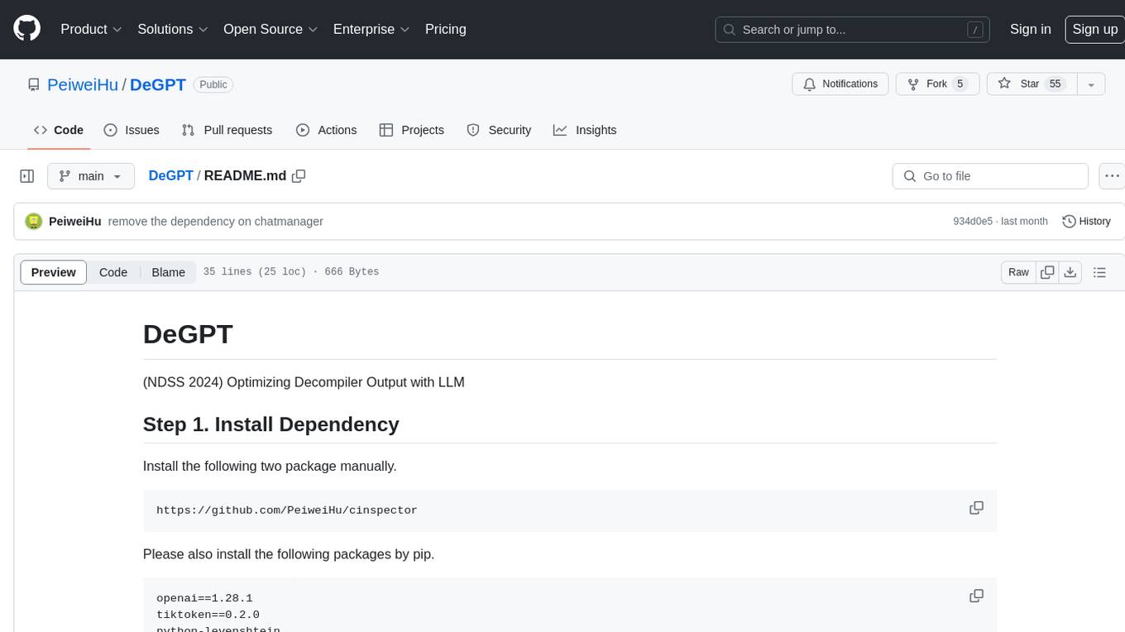The height and width of the screenshot is (632, 1125).
Task: Open the more file actions menu
Action: pyautogui.click(x=1112, y=176)
